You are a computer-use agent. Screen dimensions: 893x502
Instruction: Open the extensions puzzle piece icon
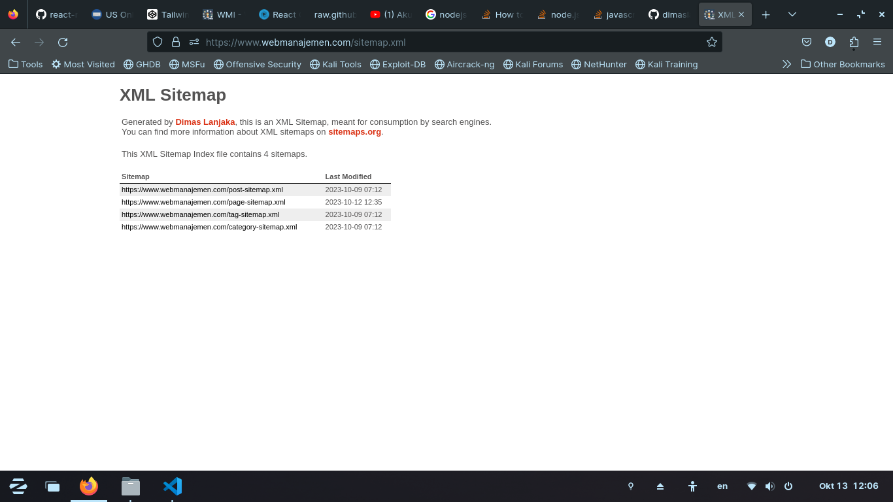[854, 42]
